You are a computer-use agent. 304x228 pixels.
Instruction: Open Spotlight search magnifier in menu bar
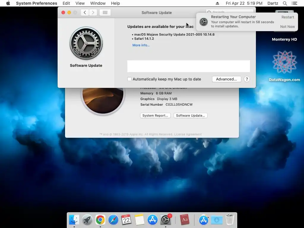285,3
